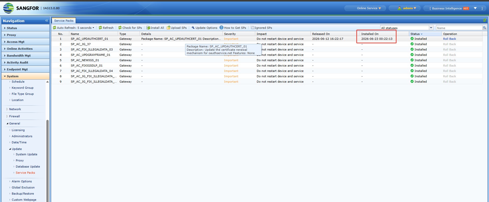Click the Refresh toolbar button
Image resolution: width=489 pixels, height=202 pixels.
point(106,28)
